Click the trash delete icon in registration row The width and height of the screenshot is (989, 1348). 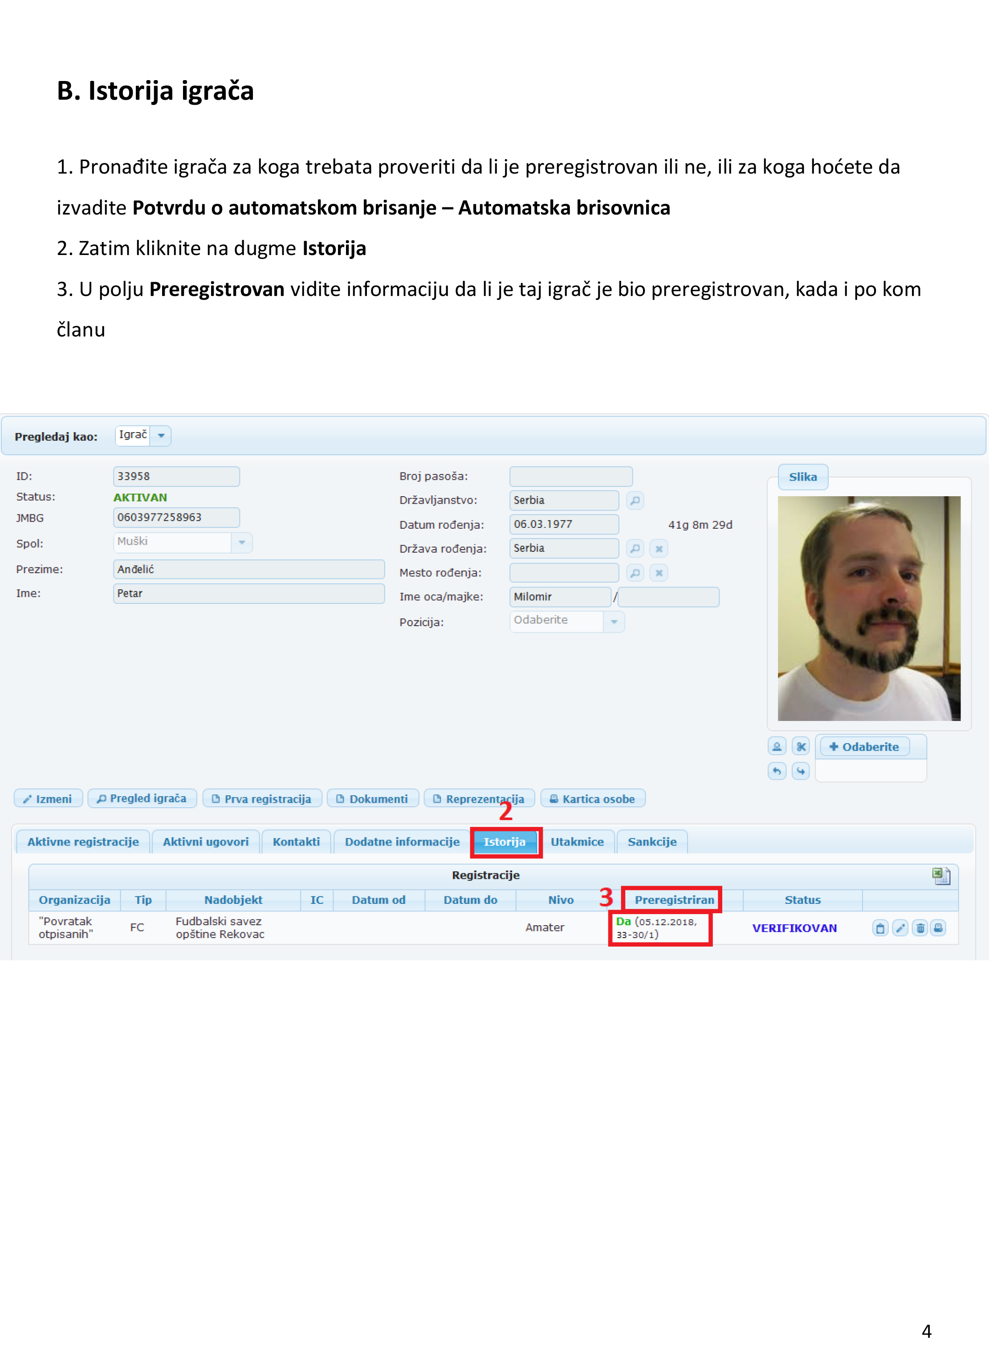pos(920,928)
